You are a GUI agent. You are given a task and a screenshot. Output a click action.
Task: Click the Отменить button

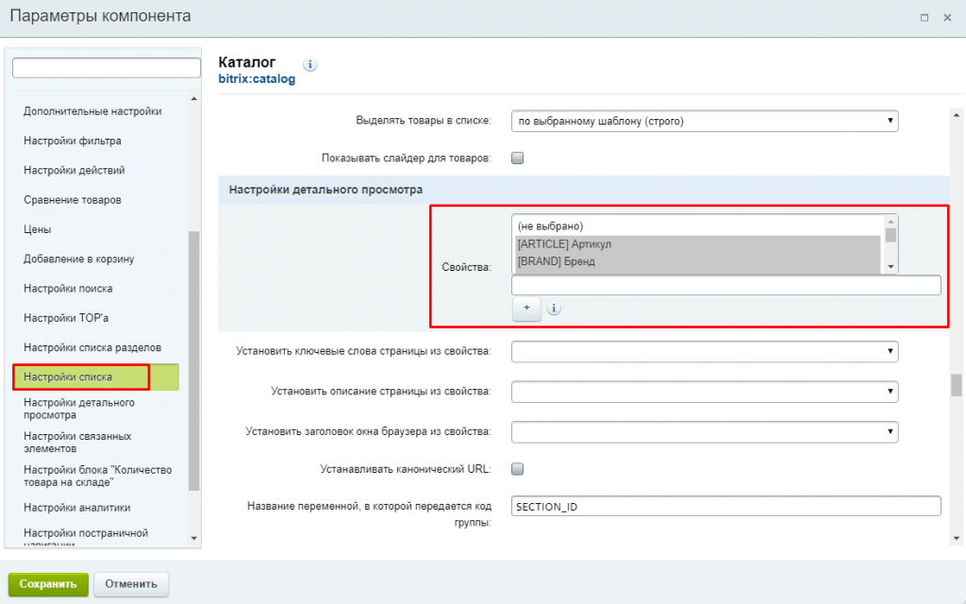pos(130,584)
